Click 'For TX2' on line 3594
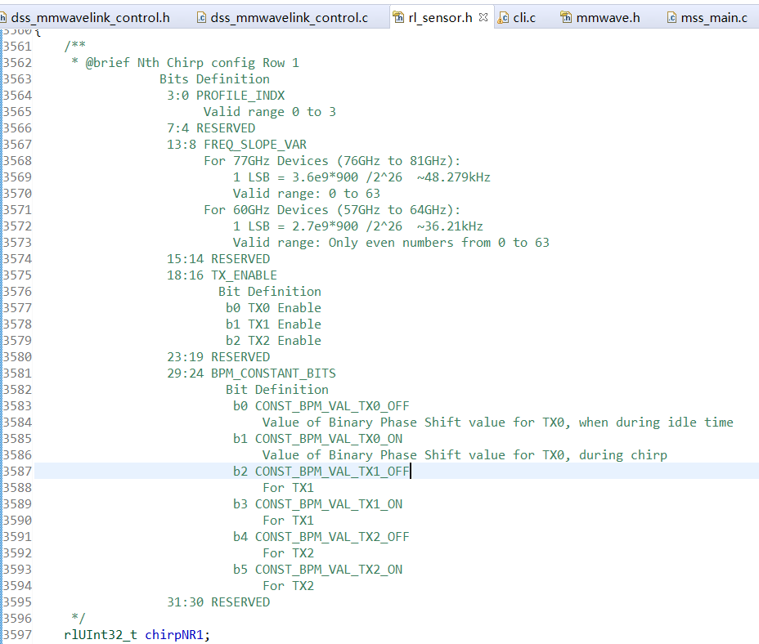The width and height of the screenshot is (759, 644). click(288, 586)
